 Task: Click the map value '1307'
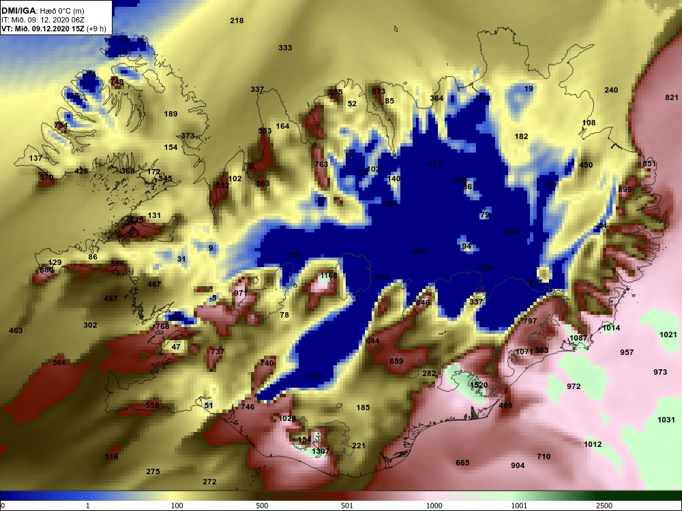320,452
